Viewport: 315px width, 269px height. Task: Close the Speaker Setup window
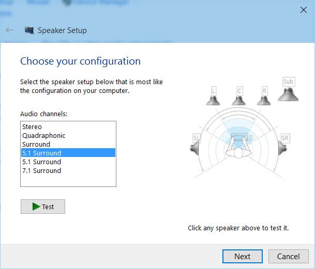[303, 10]
